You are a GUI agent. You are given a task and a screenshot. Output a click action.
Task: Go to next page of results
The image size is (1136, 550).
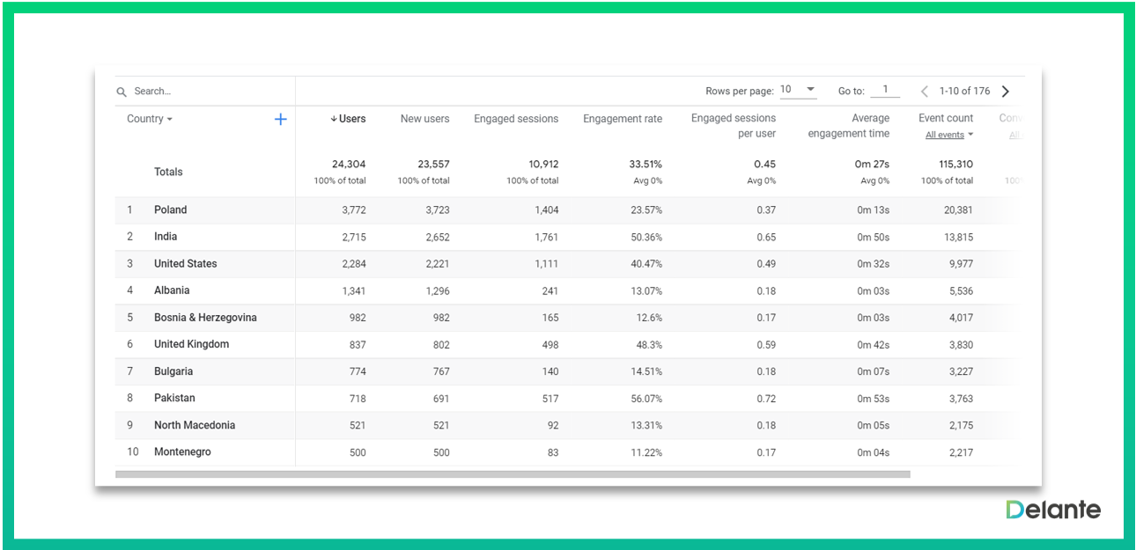tap(1006, 92)
